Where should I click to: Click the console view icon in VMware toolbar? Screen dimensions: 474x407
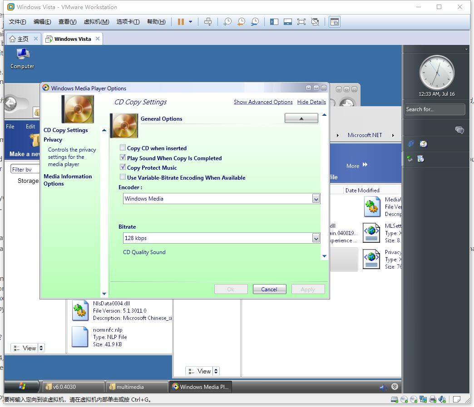[335, 22]
